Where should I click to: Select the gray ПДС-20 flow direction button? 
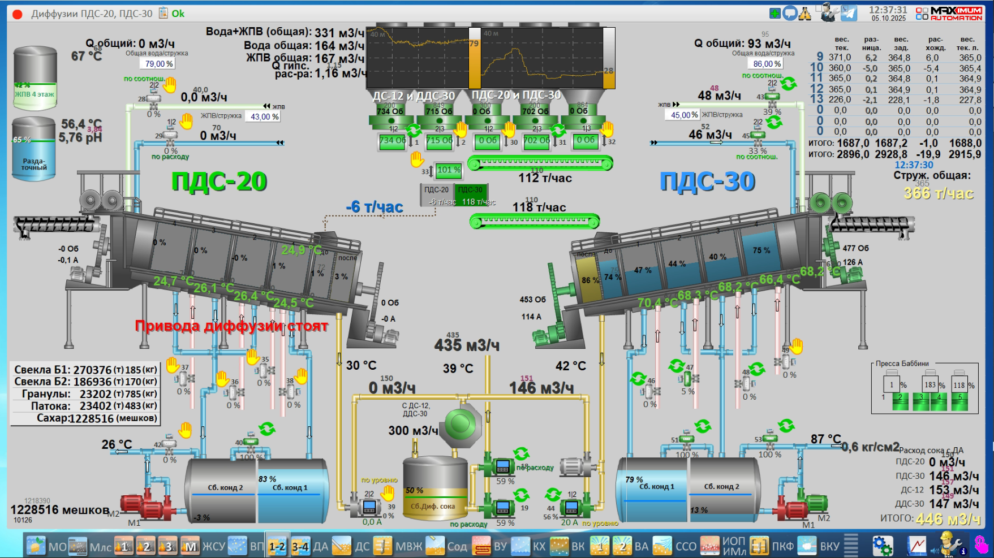tap(436, 190)
